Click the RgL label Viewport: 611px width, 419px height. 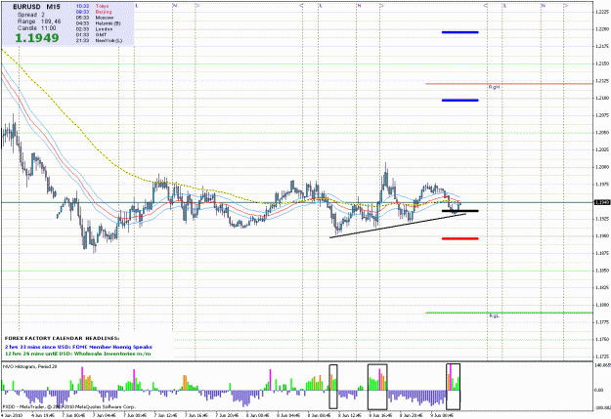point(494,315)
